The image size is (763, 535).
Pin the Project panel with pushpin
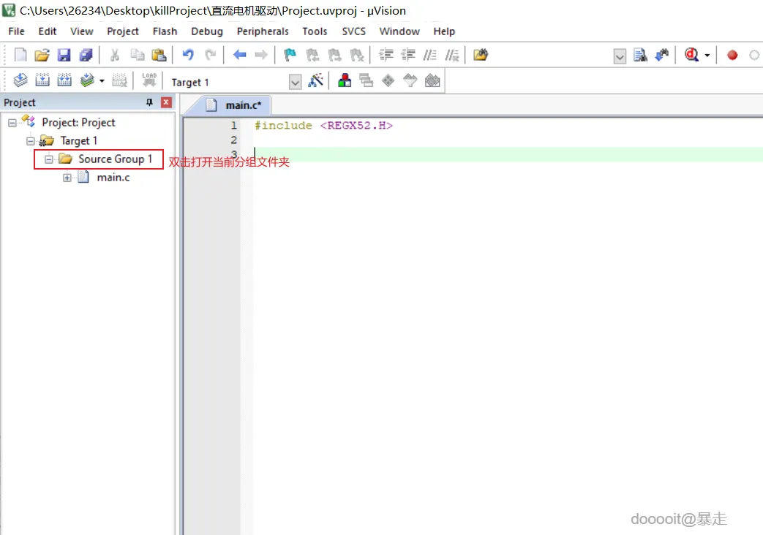(149, 102)
